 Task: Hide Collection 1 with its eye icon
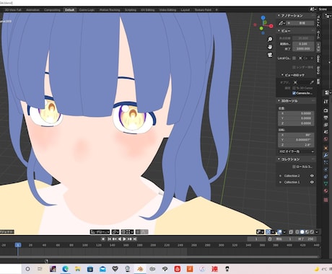[x=312, y=182]
